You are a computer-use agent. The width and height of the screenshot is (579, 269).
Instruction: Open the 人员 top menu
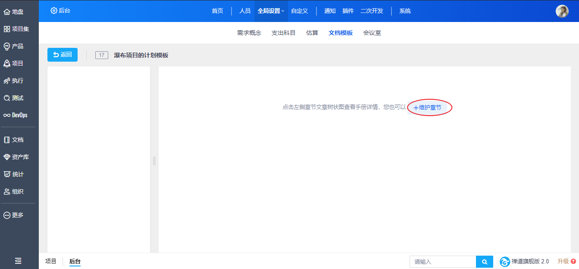click(245, 11)
